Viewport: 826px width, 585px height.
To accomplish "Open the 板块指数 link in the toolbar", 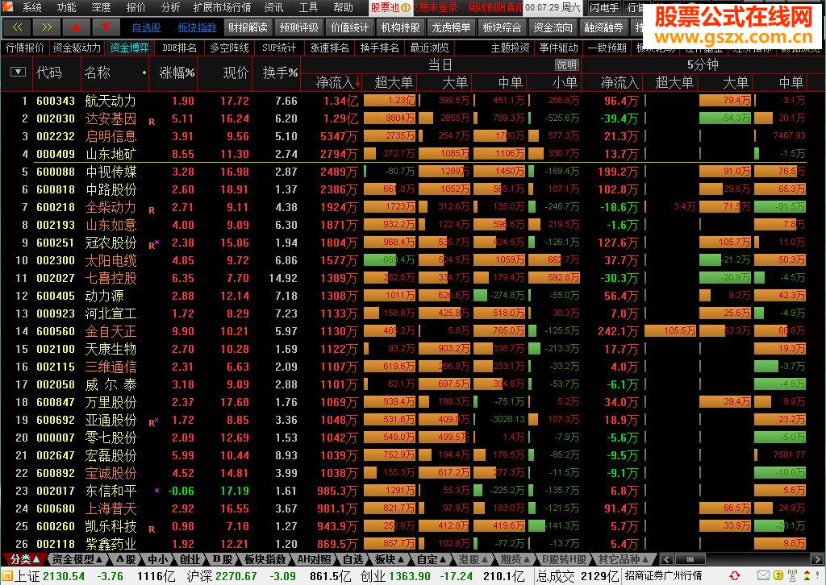I will click(197, 28).
